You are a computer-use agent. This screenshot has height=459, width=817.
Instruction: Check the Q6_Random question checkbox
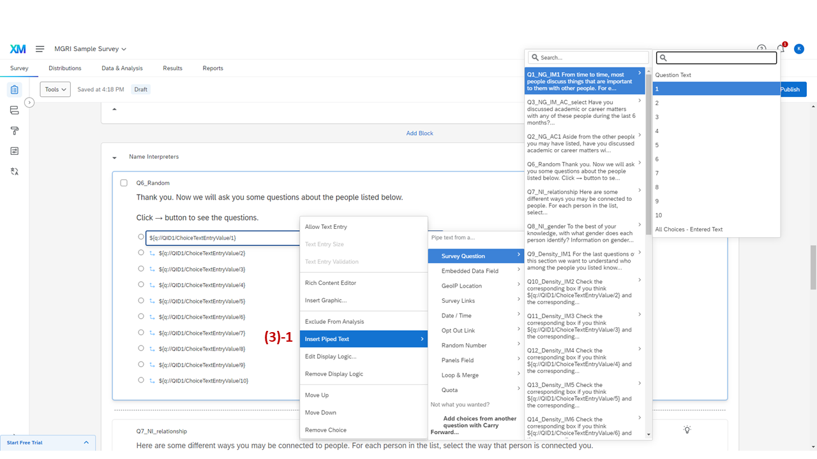124,182
